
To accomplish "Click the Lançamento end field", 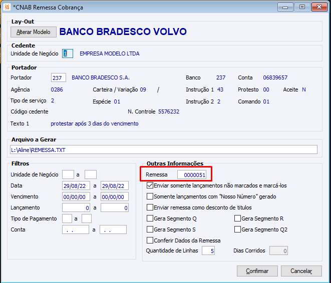I will (x=115, y=207).
